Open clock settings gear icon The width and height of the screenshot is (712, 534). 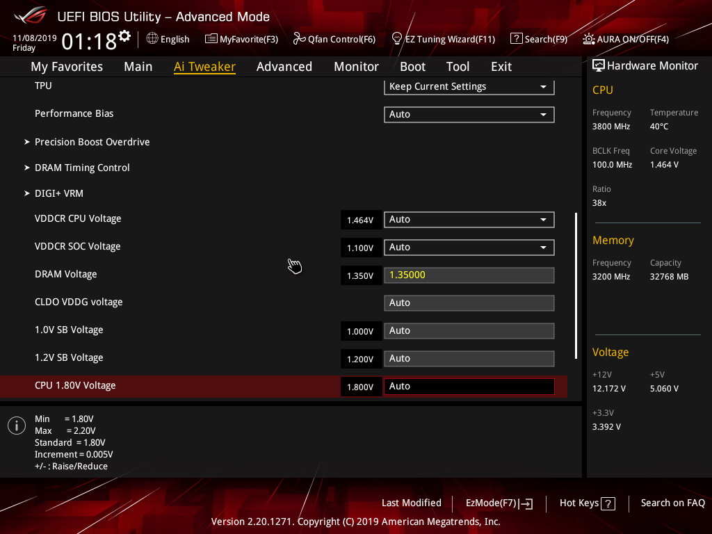pyautogui.click(x=124, y=36)
